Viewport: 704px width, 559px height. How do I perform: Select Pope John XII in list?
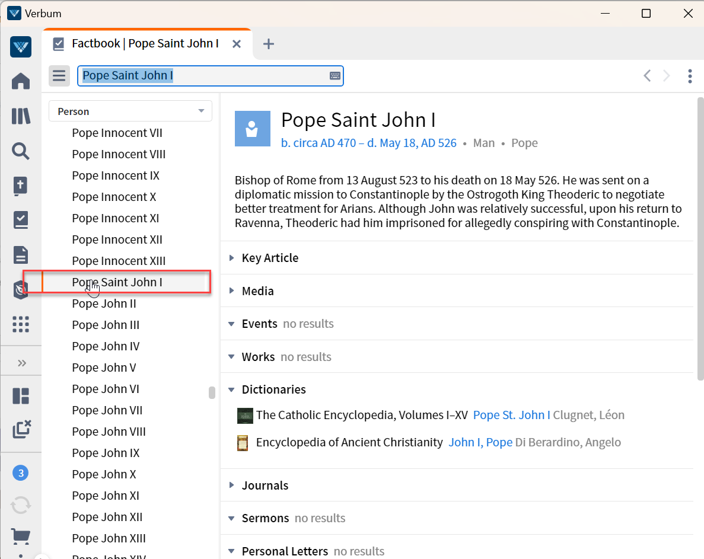[107, 517]
